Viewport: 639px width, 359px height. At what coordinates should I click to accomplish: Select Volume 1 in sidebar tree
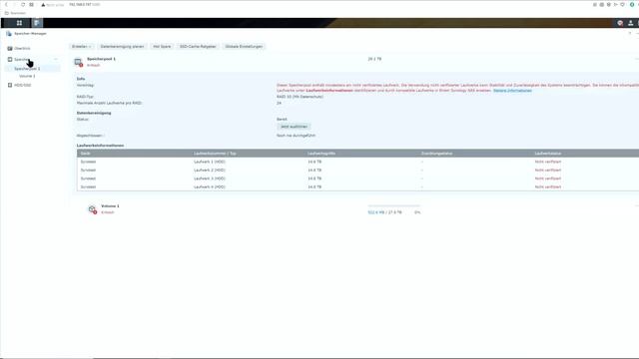27,76
